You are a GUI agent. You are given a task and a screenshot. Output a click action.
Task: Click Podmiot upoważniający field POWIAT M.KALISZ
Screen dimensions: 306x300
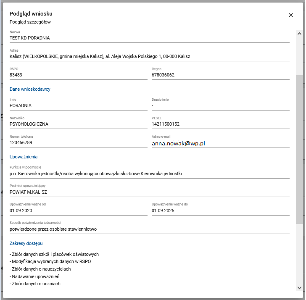[149, 192]
